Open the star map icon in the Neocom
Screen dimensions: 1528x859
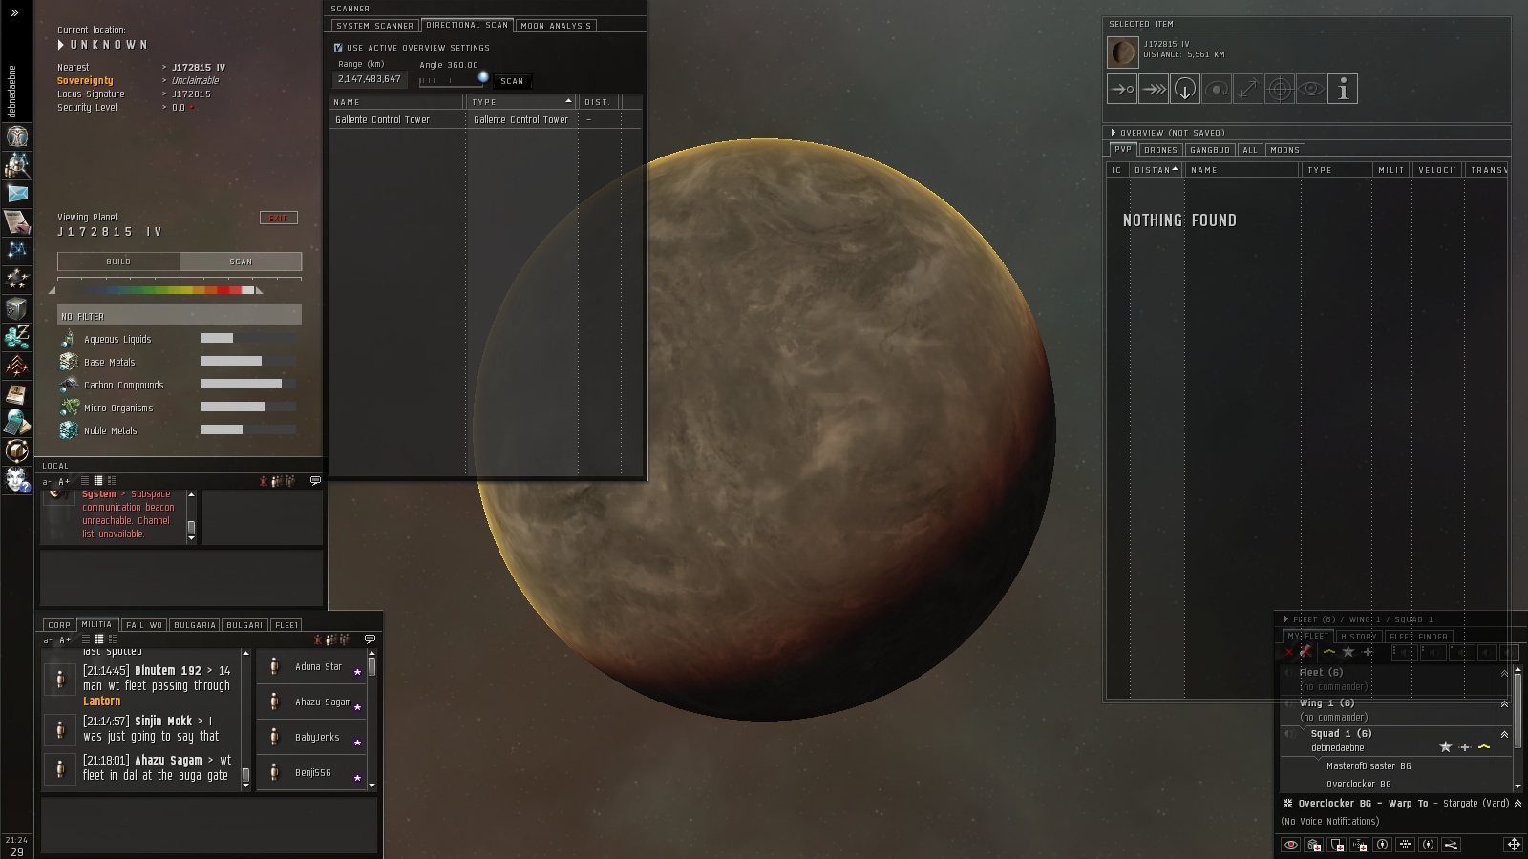pos(17,250)
